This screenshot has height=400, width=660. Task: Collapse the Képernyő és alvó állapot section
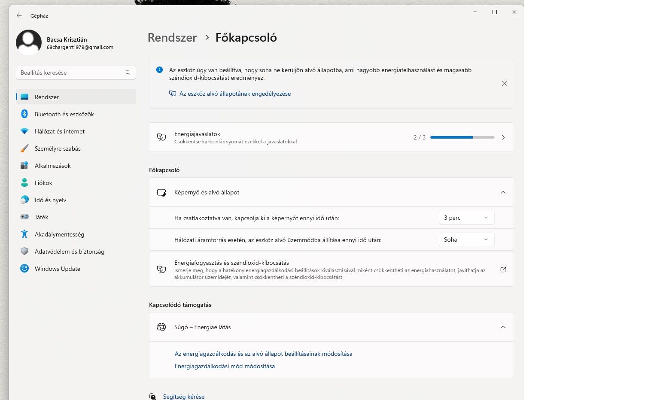pos(503,192)
